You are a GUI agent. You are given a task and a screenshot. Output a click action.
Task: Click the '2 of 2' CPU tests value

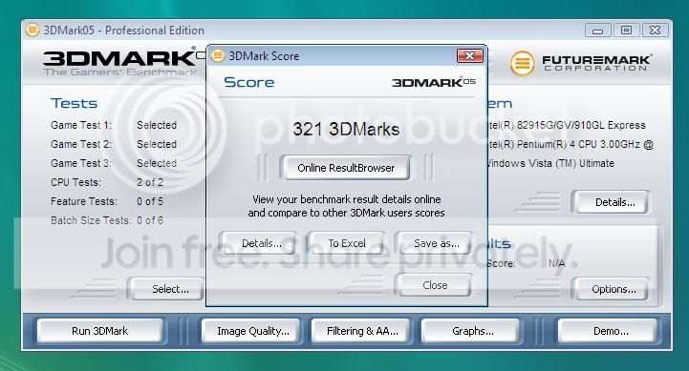150,182
